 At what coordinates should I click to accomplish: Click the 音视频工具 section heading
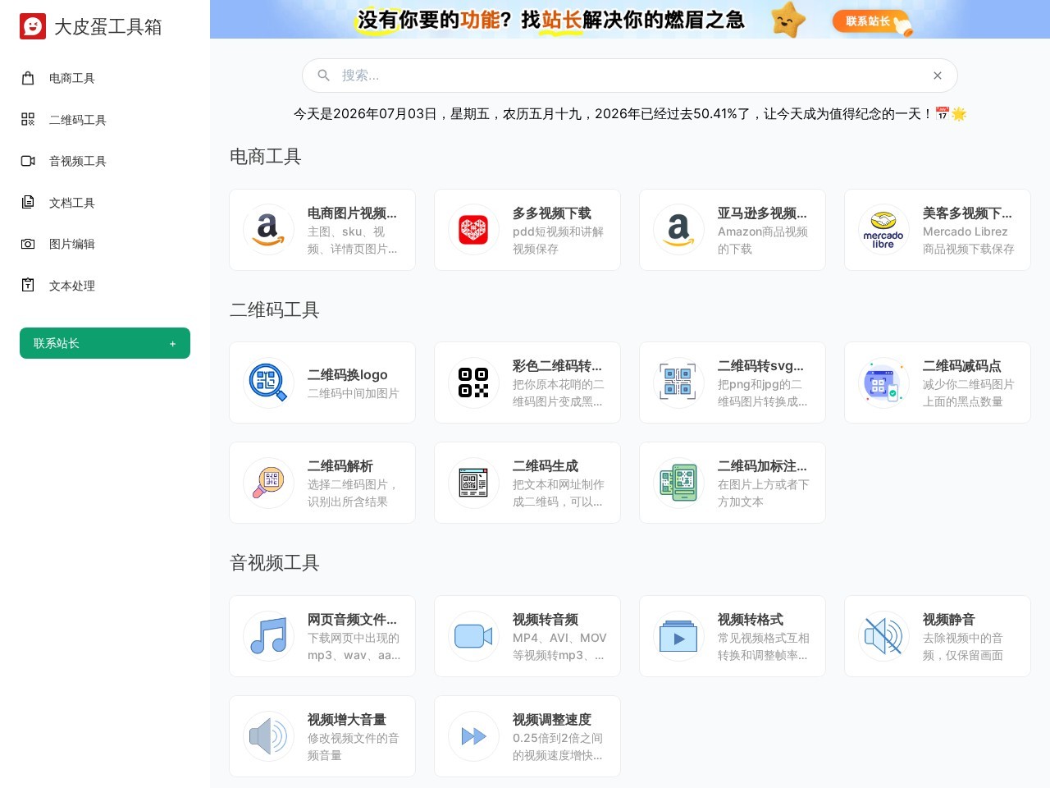[x=275, y=563]
